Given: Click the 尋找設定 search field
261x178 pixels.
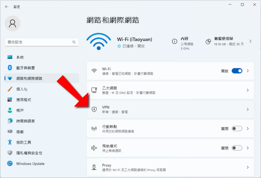Looking at the screenshot, I should click(x=42, y=42).
